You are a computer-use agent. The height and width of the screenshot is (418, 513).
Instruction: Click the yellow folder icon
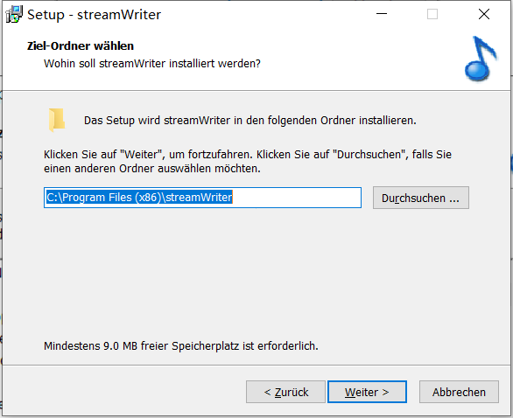click(x=57, y=120)
